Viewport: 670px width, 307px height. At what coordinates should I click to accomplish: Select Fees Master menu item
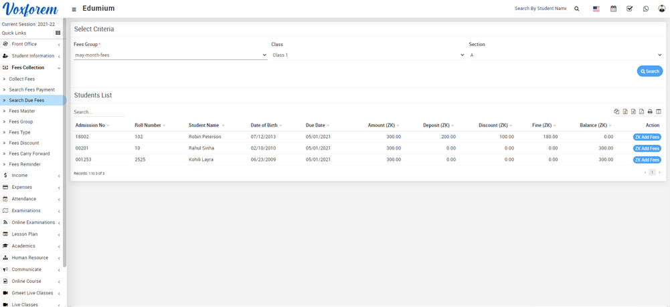[22, 111]
